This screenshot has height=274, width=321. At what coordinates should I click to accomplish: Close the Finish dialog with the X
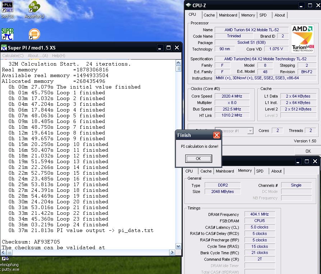click(217, 135)
